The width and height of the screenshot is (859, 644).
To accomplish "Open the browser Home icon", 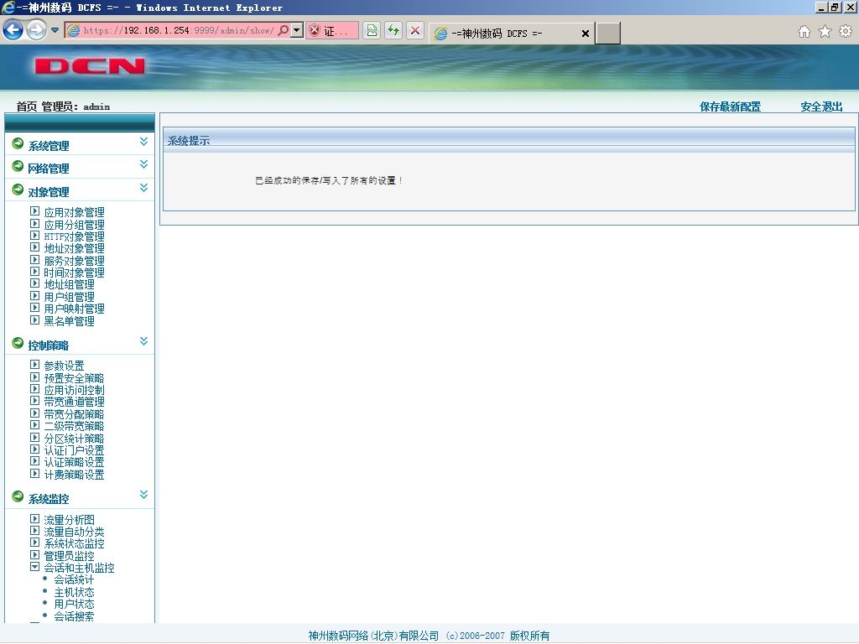I will (804, 32).
